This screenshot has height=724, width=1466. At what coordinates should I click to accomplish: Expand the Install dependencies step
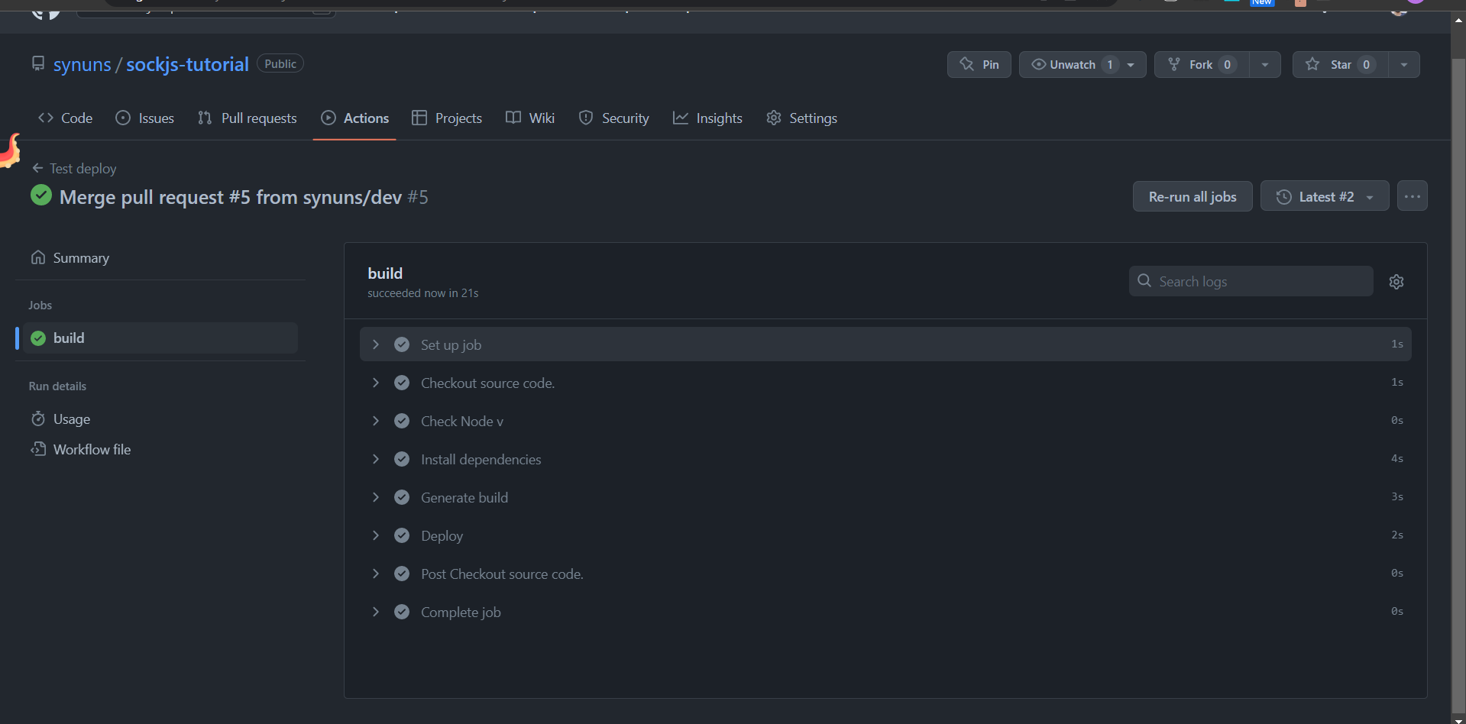[x=885, y=459]
